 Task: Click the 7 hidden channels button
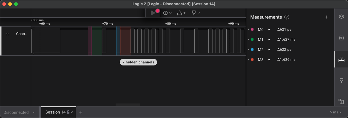pos(138,62)
